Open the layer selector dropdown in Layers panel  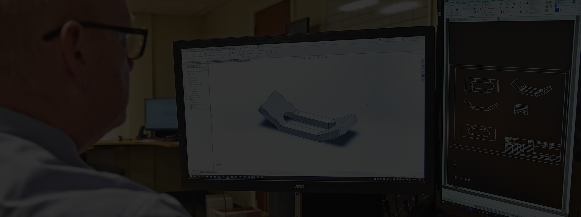tap(511, 11)
